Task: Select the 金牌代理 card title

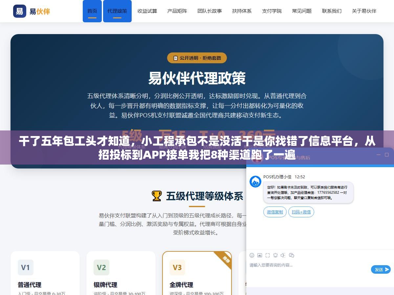Action: 181,285
